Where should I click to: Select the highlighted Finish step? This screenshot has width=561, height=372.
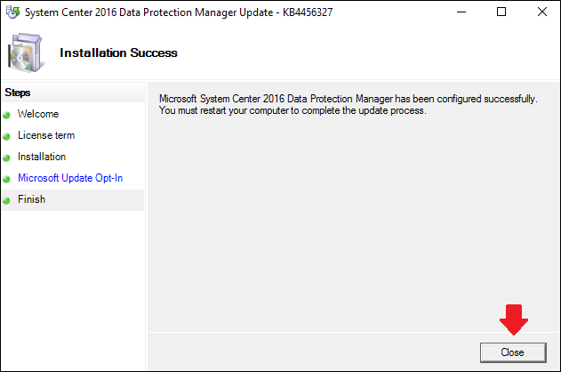coord(31,199)
